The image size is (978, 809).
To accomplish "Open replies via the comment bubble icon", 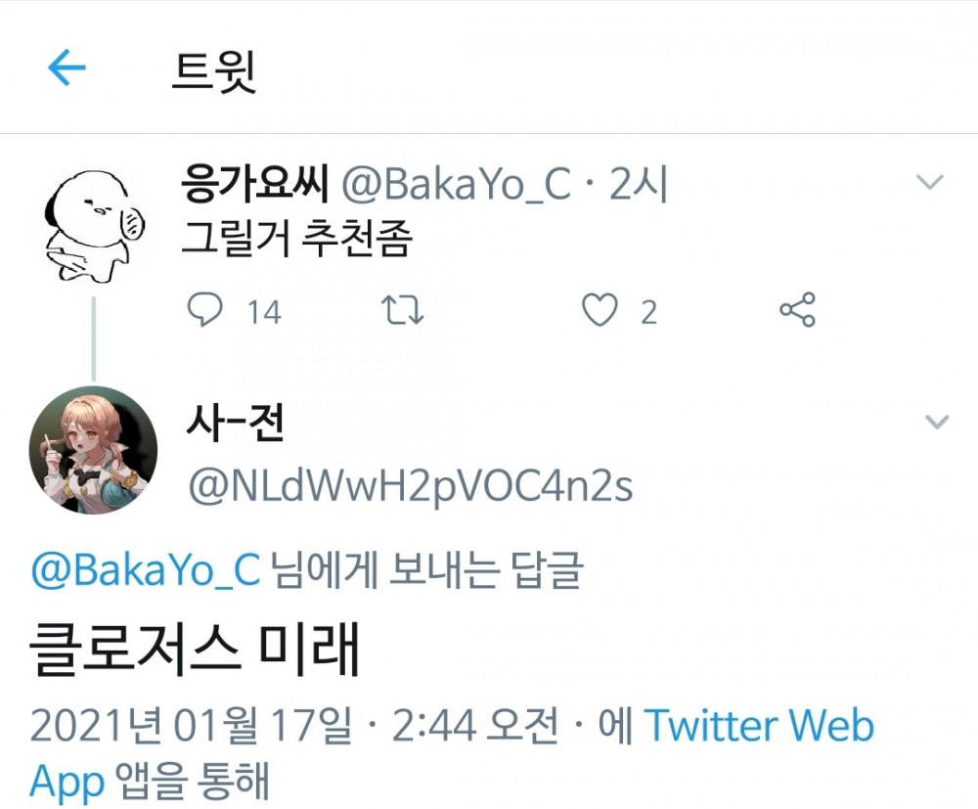I will coord(204,309).
